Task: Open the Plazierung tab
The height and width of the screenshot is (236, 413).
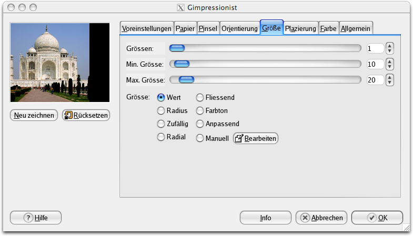Action: tap(300, 28)
